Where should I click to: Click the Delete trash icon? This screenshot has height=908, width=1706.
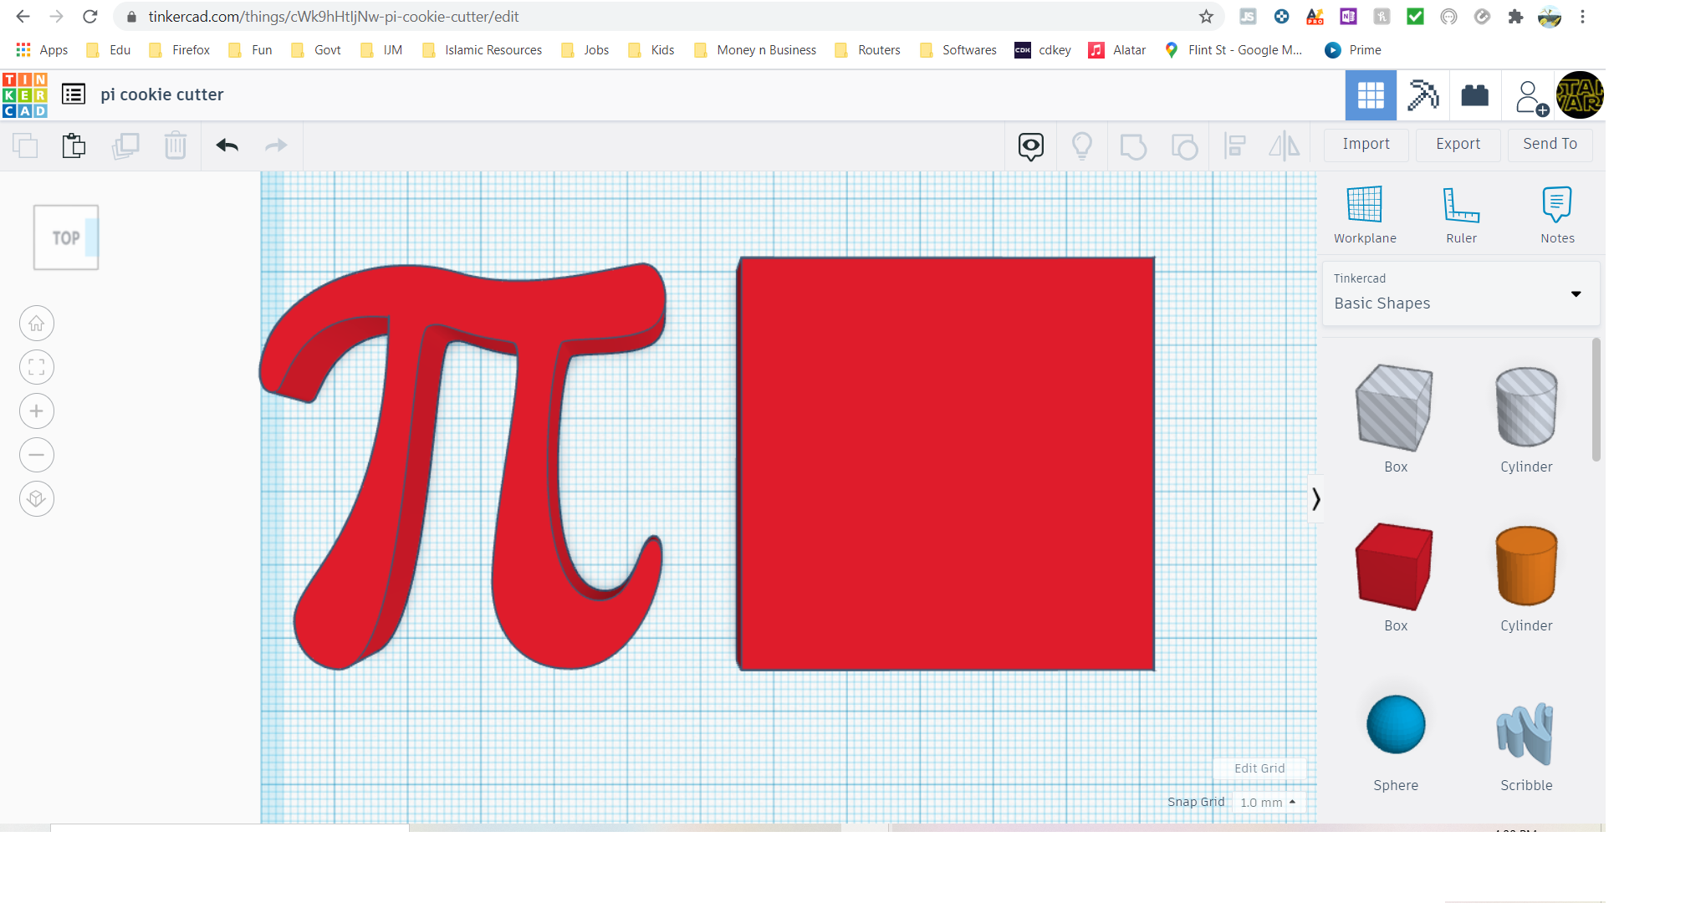(x=176, y=145)
